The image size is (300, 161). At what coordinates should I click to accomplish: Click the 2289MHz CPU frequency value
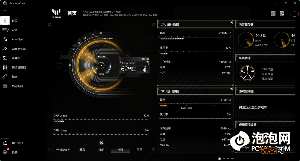coord(225,33)
